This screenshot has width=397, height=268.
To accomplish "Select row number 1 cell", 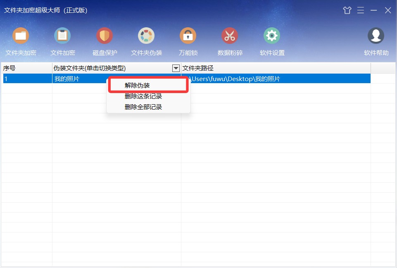I will coord(27,79).
